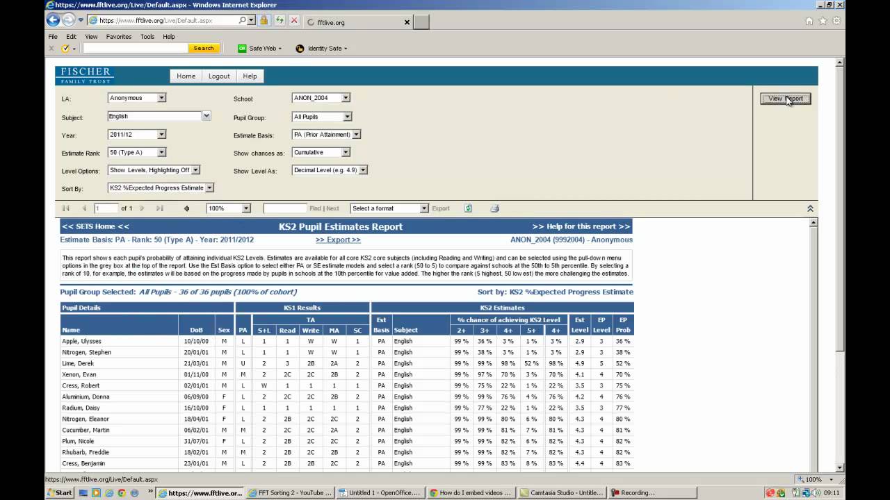Click the Logout button
Screen dimensions: 890x500
[219, 76]
